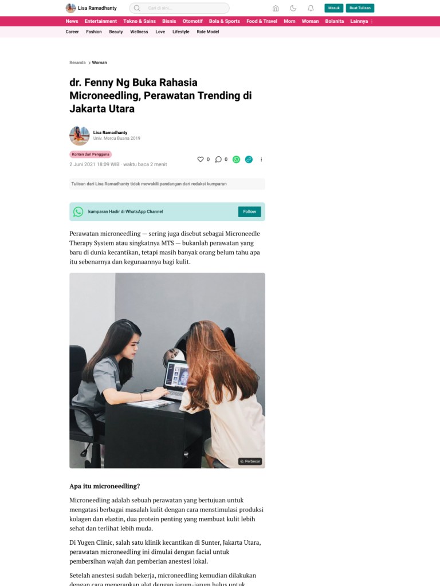This screenshot has height=586, width=440.
Task: Copy article link icon
Action: 249,160
